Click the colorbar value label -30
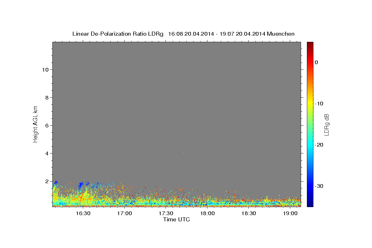 319,186
